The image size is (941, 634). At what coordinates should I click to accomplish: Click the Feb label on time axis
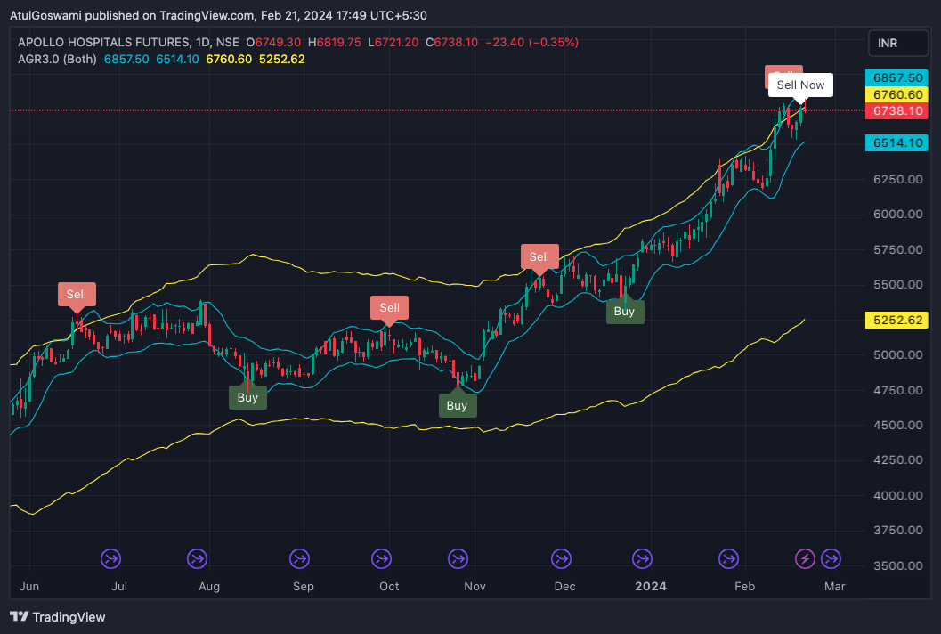coord(745,587)
